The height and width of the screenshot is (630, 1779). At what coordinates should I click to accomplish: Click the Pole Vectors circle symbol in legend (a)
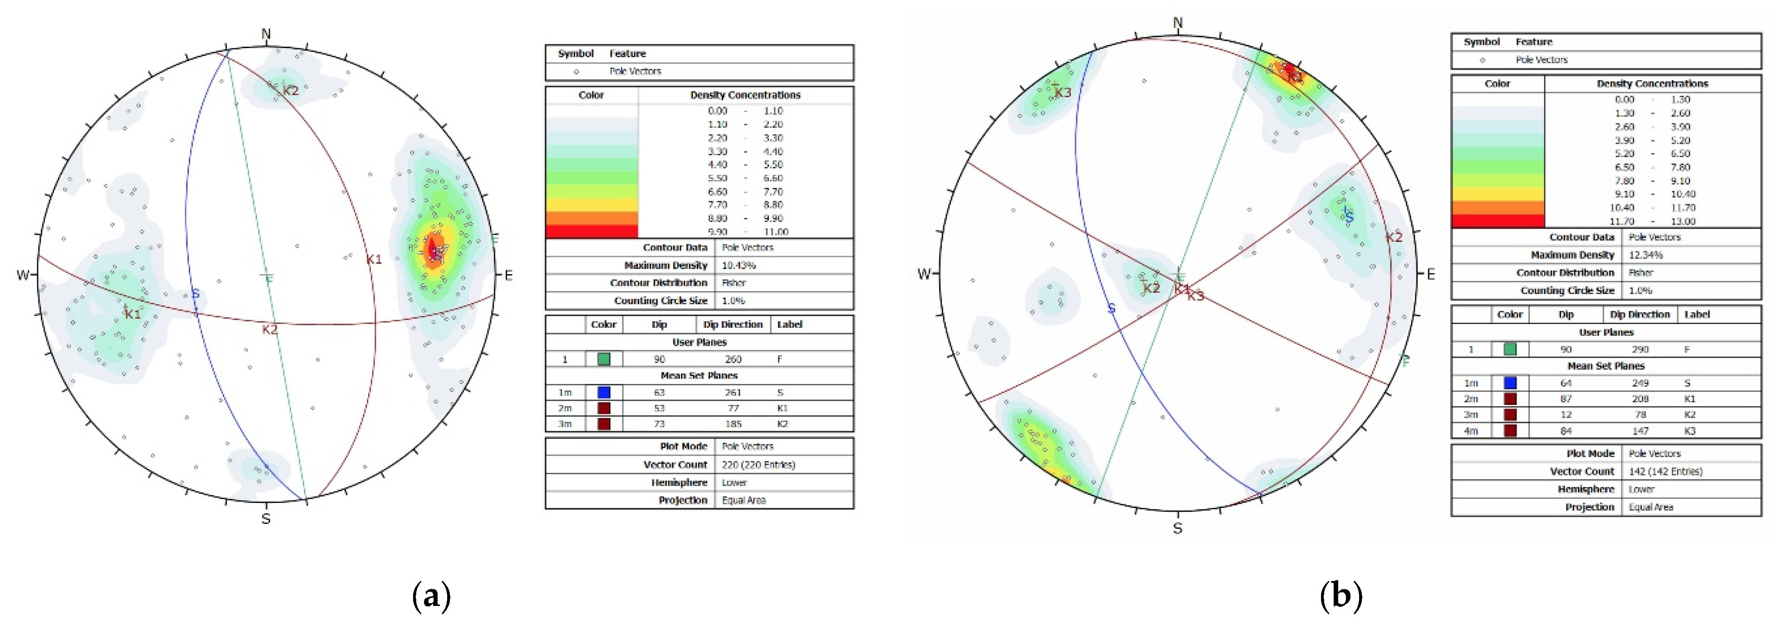576,71
